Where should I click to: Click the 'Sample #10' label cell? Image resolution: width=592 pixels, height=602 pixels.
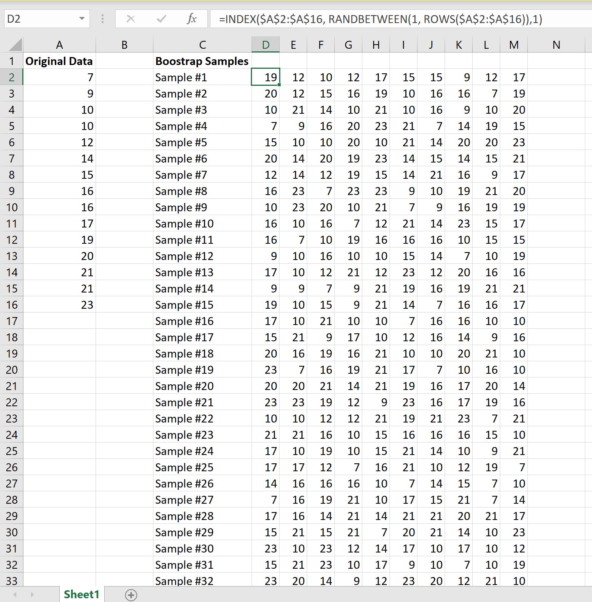click(x=202, y=223)
